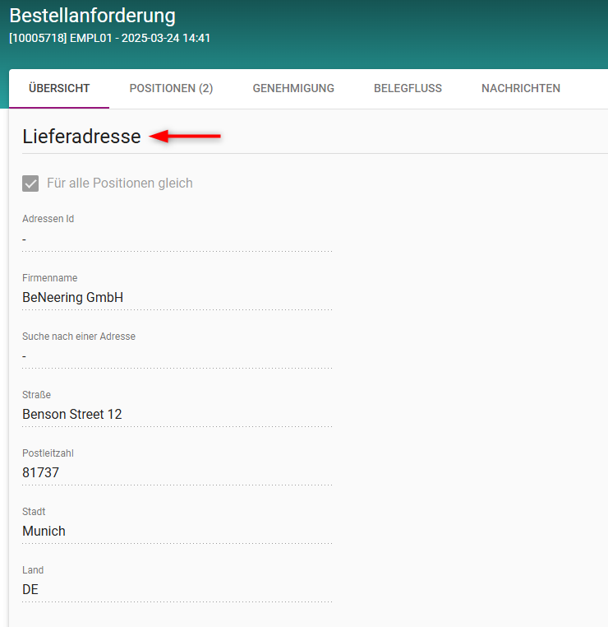Click the 'Suche nach einer Adresse' label

[79, 337]
